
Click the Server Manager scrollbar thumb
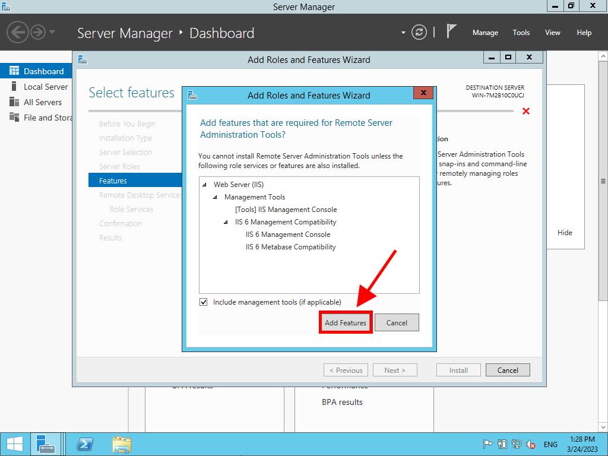pos(603,181)
